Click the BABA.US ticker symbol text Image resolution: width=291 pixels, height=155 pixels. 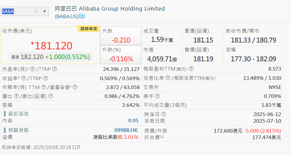click(66, 16)
